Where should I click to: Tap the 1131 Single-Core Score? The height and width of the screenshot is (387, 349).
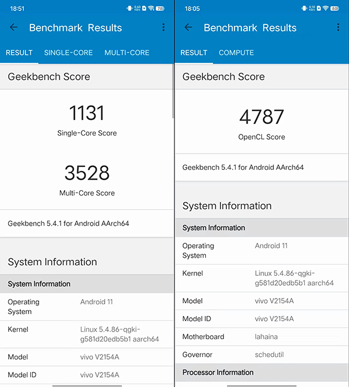coord(87,112)
